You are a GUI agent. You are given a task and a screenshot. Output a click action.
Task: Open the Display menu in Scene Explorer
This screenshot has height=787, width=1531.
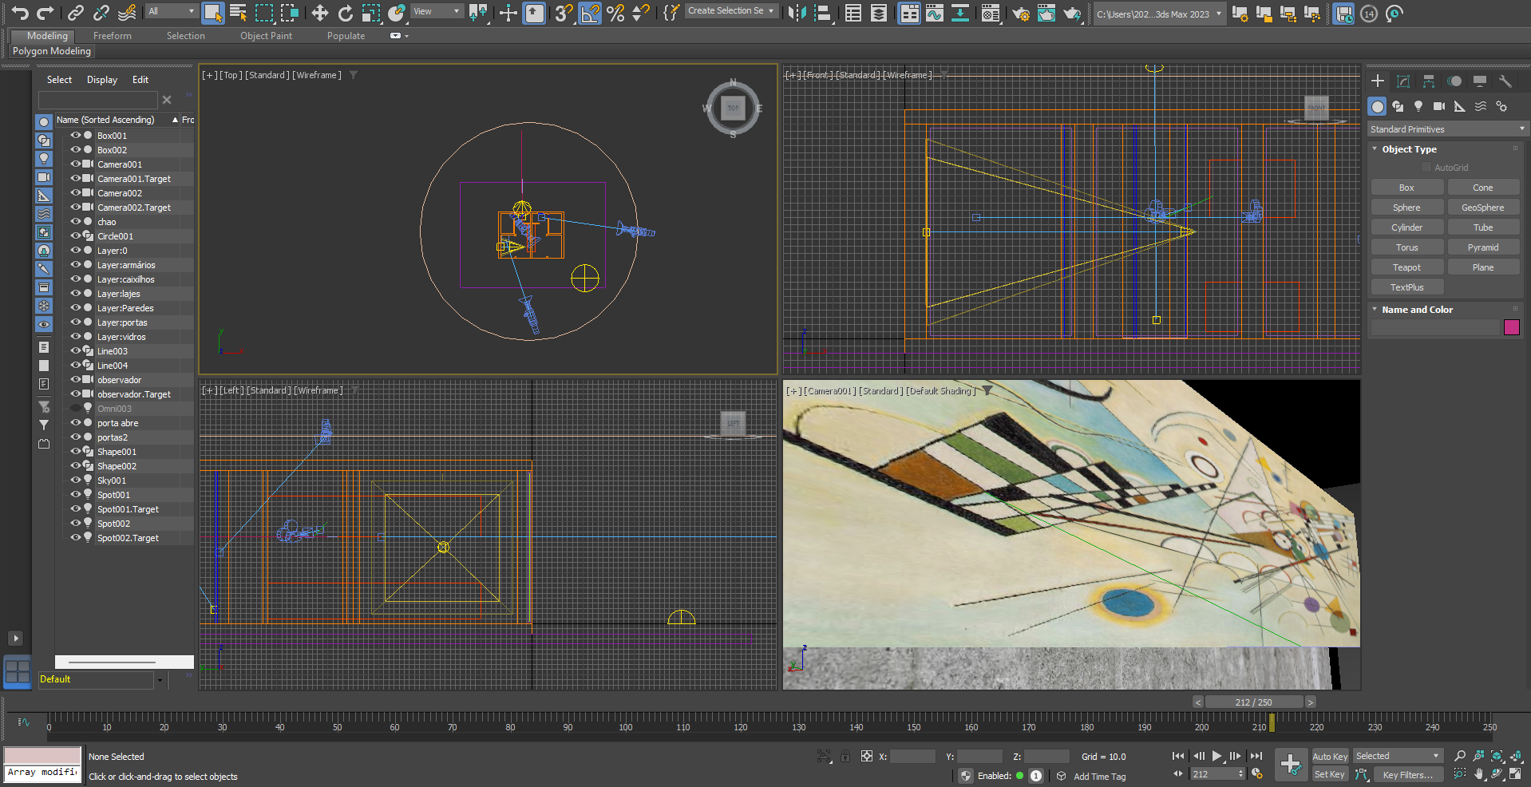(101, 80)
